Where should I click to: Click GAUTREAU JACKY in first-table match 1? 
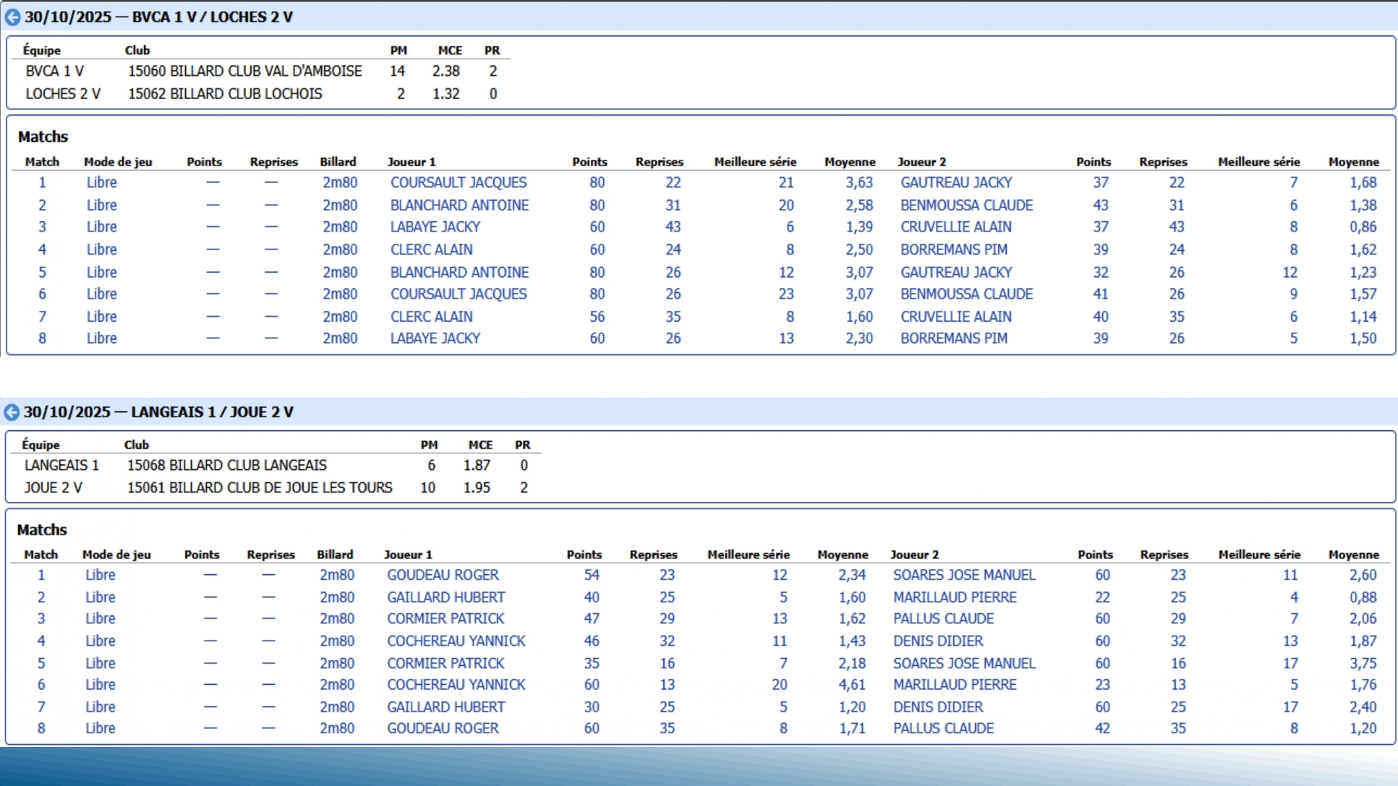(955, 183)
